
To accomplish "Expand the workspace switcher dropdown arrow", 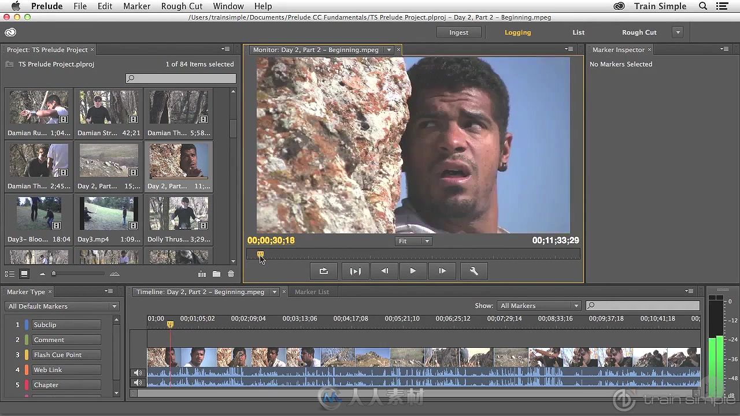I will tap(678, 32).
